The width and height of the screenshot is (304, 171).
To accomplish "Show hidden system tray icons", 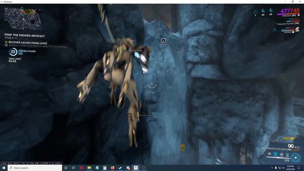I will coord(272,168).
